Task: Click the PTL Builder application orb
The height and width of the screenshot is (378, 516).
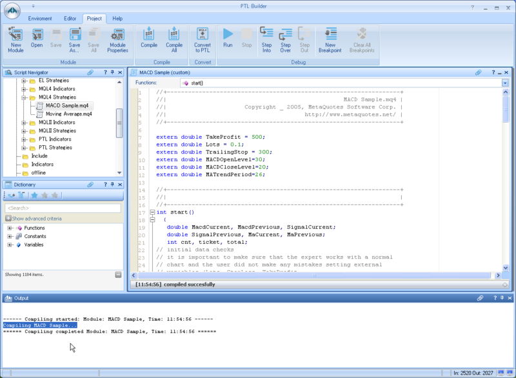Action: pyautogui.click(x=12, y=10)
